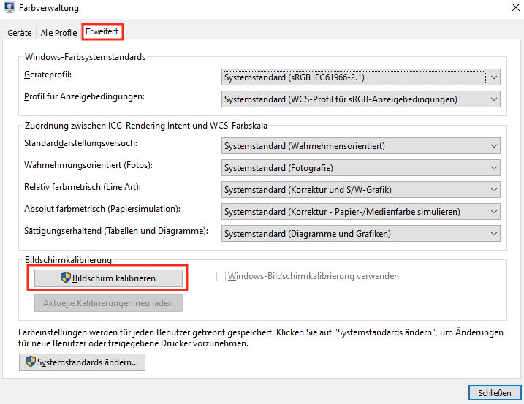This screenshot has height=404, width=524.
Task: Expand Sättigungserhaltend (Tabellen und Diagramme) dropdown
Action: coord(360,234)
